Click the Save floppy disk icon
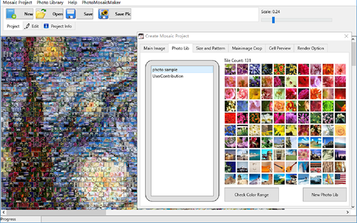The image size is (357, 223). [x=71, y=14]
